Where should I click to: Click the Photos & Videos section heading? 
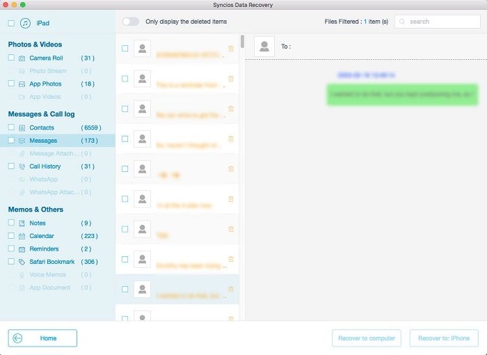point(35,45)
